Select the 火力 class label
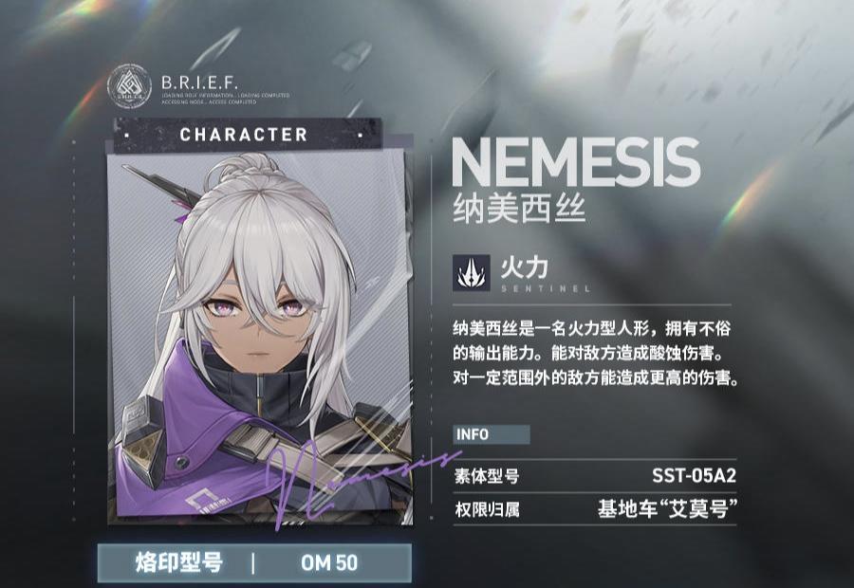This screenshot has width=854, height=588. click(524, 266)
